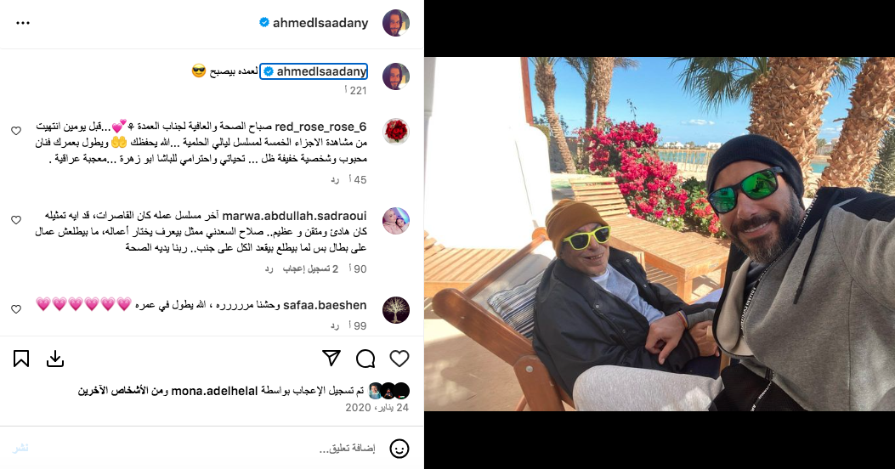Reply to red_rose_rose_6 comment
Viewport: 895px width, 469px height.
click(335, 180)
